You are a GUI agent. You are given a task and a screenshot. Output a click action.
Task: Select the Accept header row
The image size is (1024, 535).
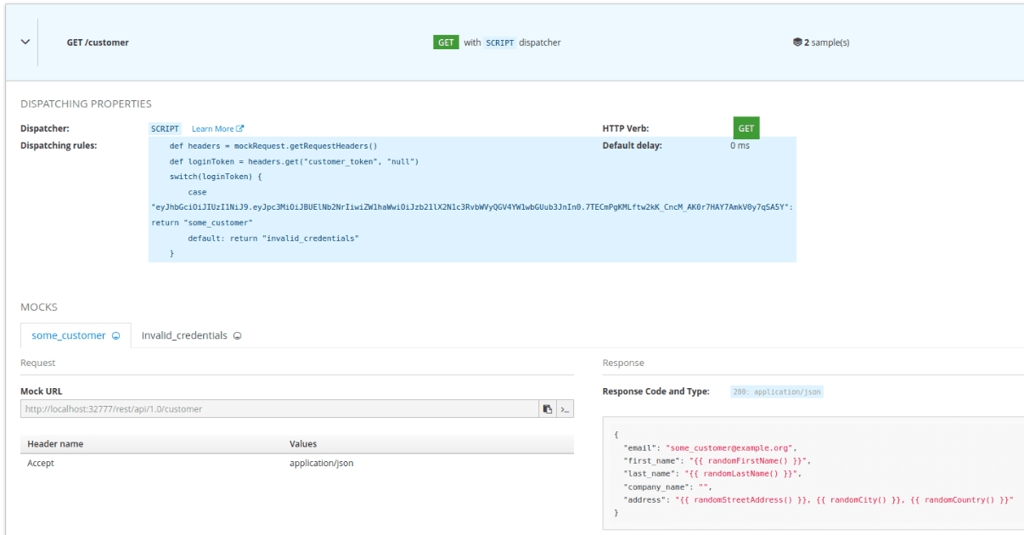[x=296, y=463]
